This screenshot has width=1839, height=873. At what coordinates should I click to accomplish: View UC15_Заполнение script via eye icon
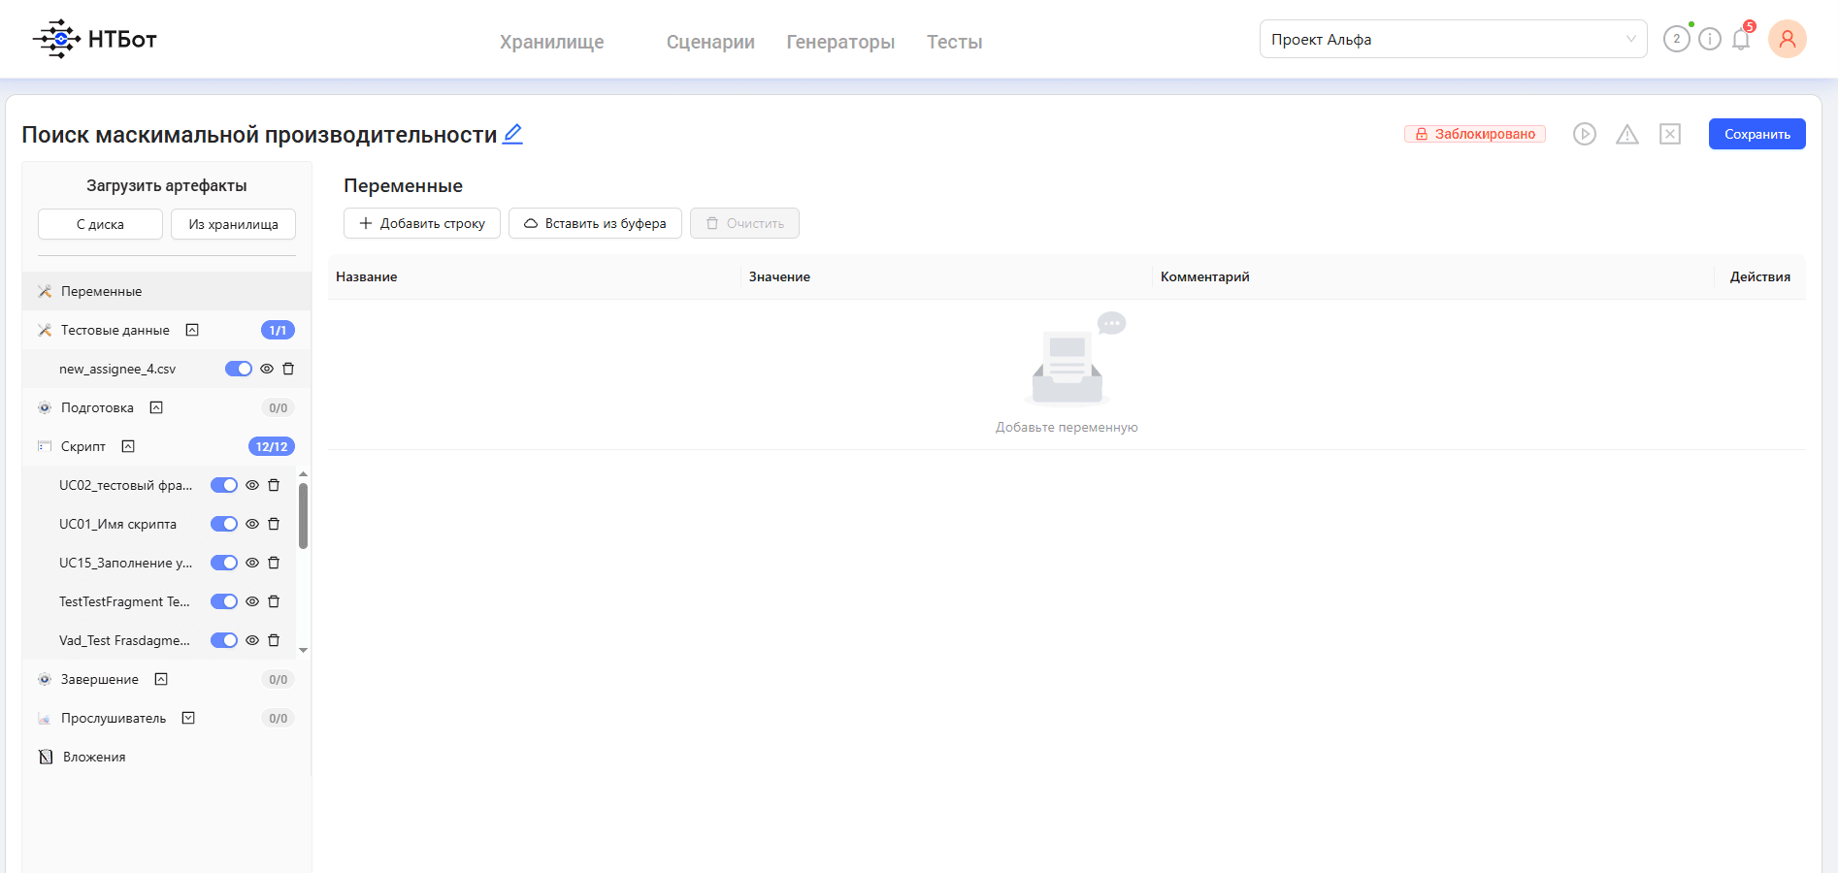[x=252, y=563]
